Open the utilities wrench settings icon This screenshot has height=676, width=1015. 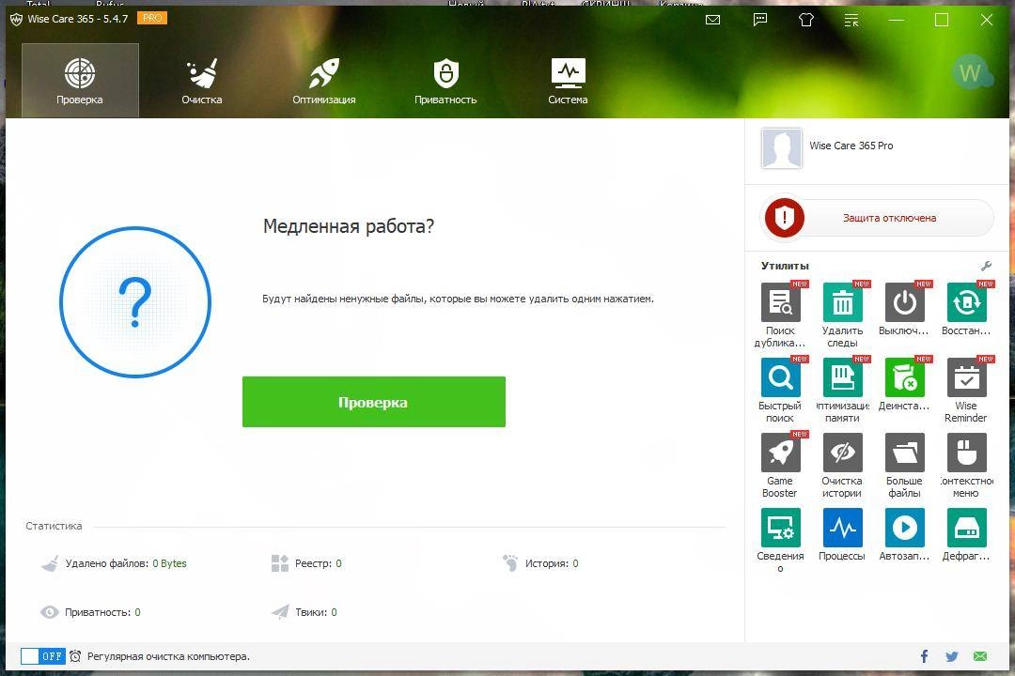(x=986, y=266)
